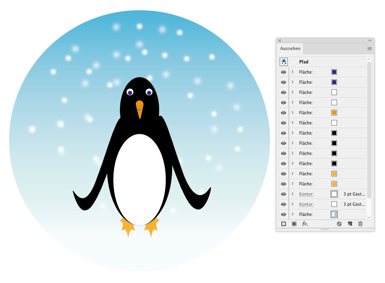This screenshot has height=283, width=385.
Task: Open the blue gradient fill swatch
Action: click(x=334, y=214)
